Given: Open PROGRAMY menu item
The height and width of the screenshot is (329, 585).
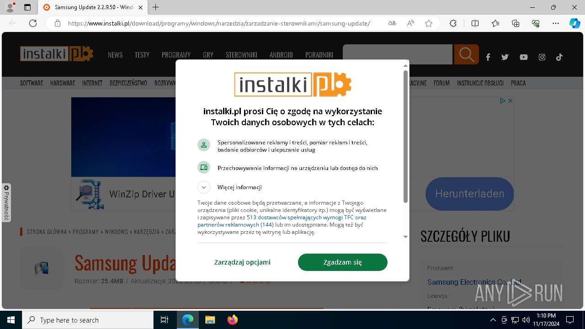Looking at the screenshot, I should pyautogui.click(x=176, y=55).
